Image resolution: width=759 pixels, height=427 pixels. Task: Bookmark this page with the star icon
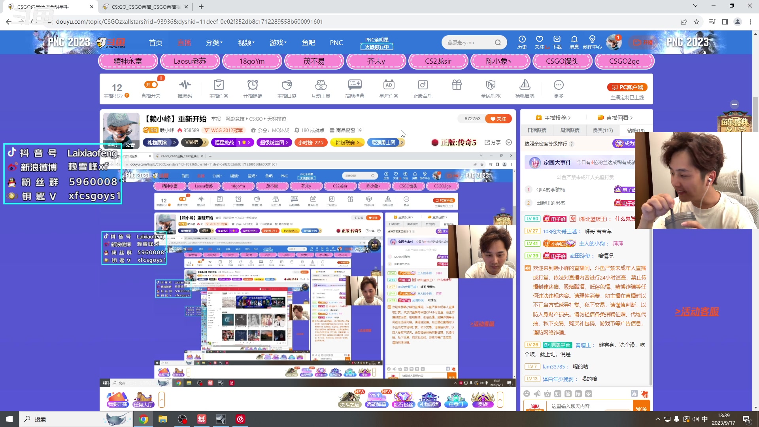pyautogui.click(x=697, y=22)
